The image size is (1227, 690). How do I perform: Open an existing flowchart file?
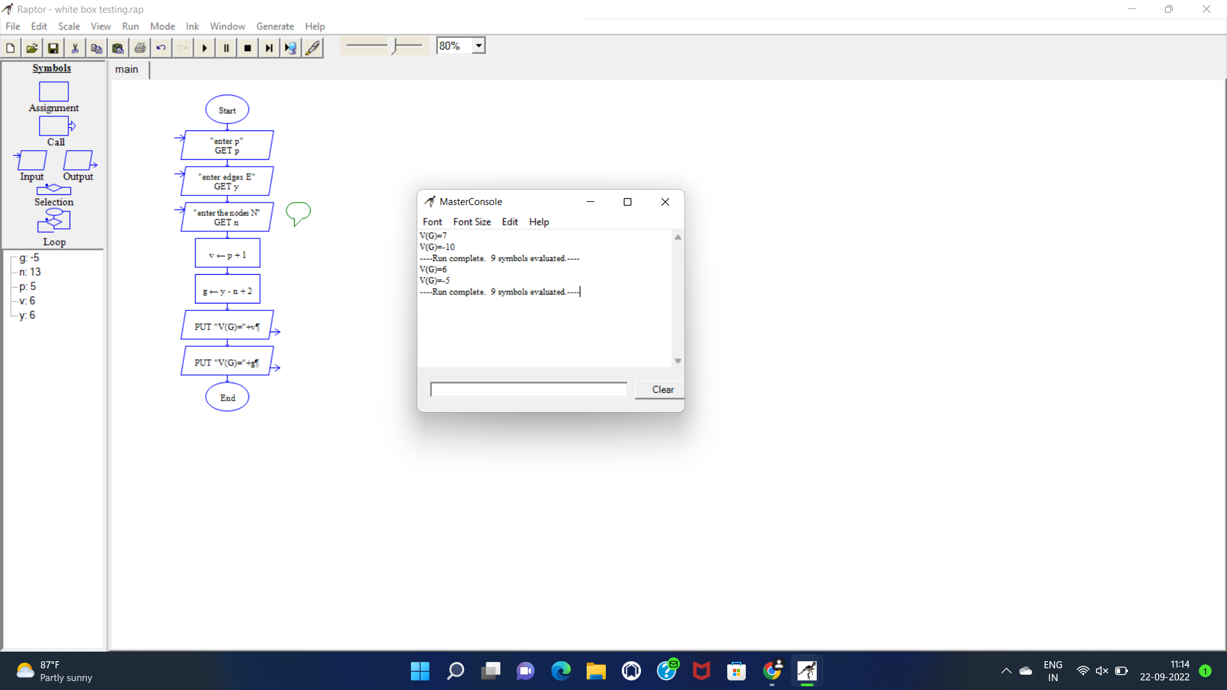31,47
